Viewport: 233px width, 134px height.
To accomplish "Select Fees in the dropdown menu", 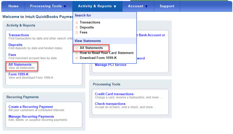I will tap(84, 32).
